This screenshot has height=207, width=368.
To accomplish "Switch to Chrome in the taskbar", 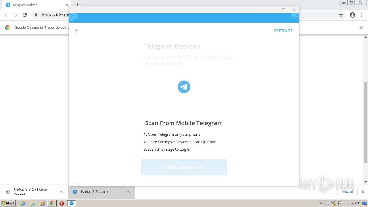I will 52,203.
